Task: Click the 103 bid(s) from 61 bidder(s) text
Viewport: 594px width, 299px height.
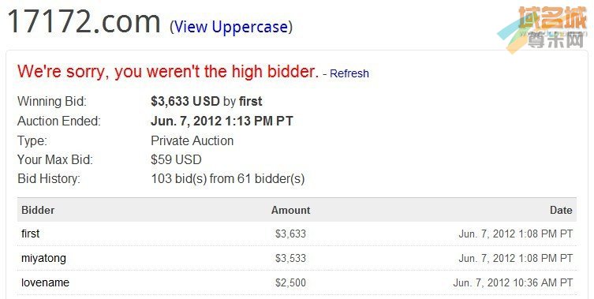Action: pos(228,178)
